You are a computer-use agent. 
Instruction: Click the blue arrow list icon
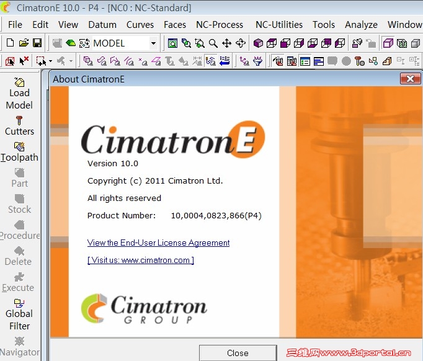[x=225, y=61]
